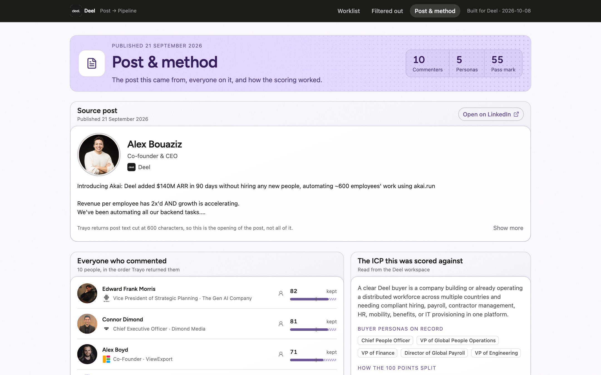This screenshot has width=601, height=375.
Task: Click the Dimond Media logo icon
Action: (106, 329)
